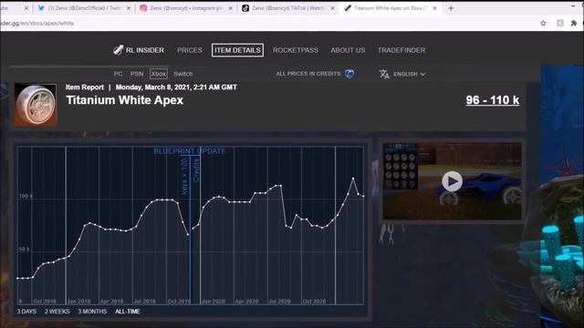Open the Tradefinder page
The height and width of the screenshot is (328, 584).
[401, 50]
